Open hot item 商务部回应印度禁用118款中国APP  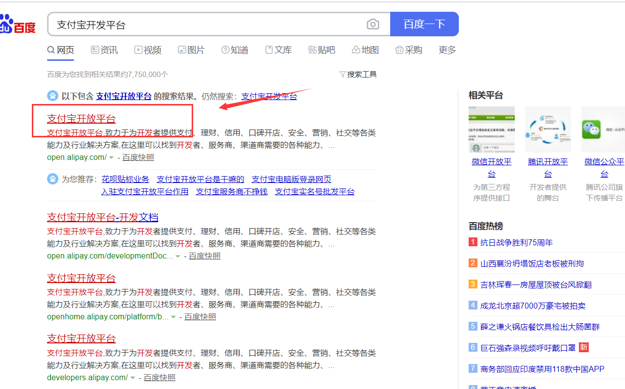(x=543, y=369)
